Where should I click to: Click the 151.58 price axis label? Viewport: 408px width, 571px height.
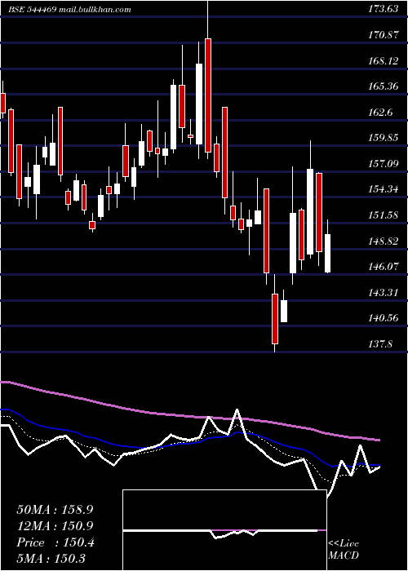click(384, 215)
